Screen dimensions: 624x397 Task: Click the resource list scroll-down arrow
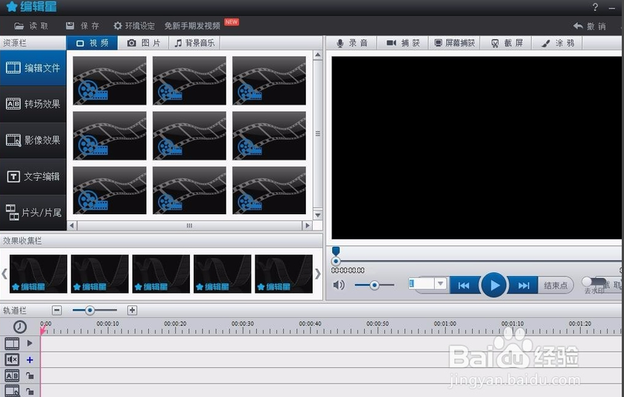tap(317, 215)
